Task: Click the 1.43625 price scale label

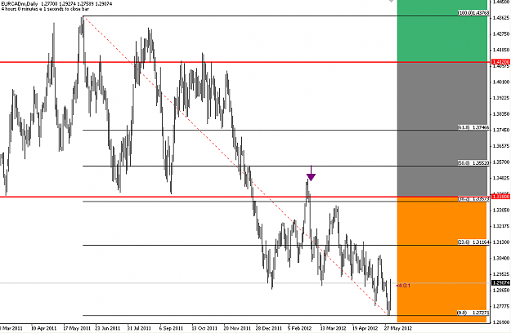Action: coord(501,18)
